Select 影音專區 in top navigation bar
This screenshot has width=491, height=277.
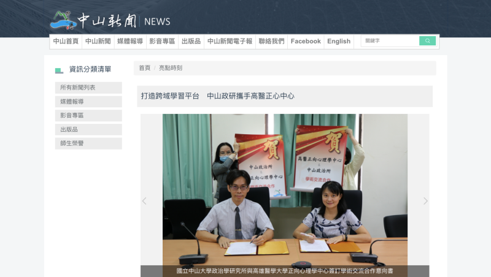(x=162, y=42)
